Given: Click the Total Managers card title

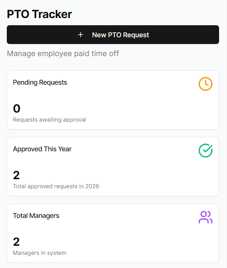Looking at the screenshot, I should [x=36, y=216].
